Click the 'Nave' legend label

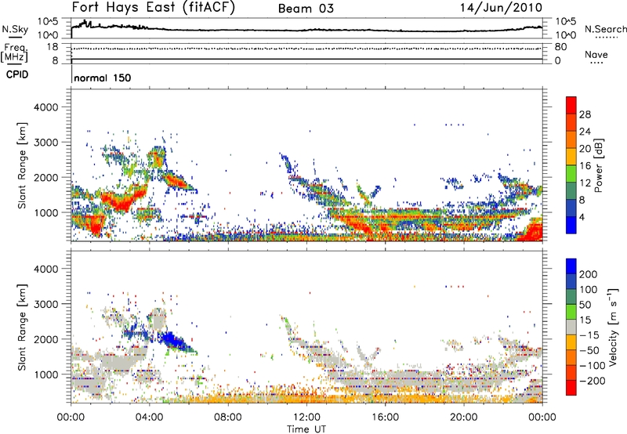click(596, 54)
